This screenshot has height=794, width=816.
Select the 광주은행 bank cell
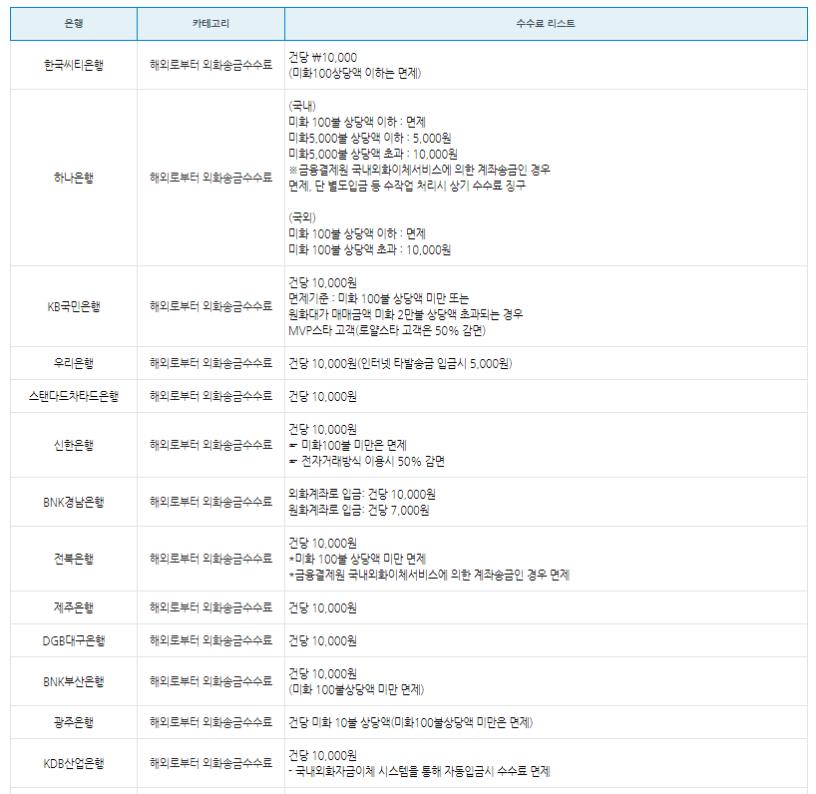(x=74, y=722)
